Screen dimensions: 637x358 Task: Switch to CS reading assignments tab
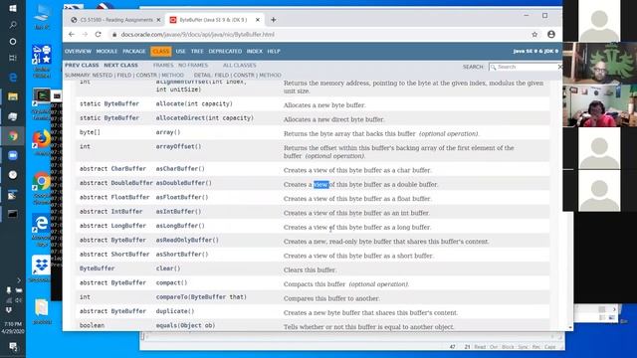[115, 20]
